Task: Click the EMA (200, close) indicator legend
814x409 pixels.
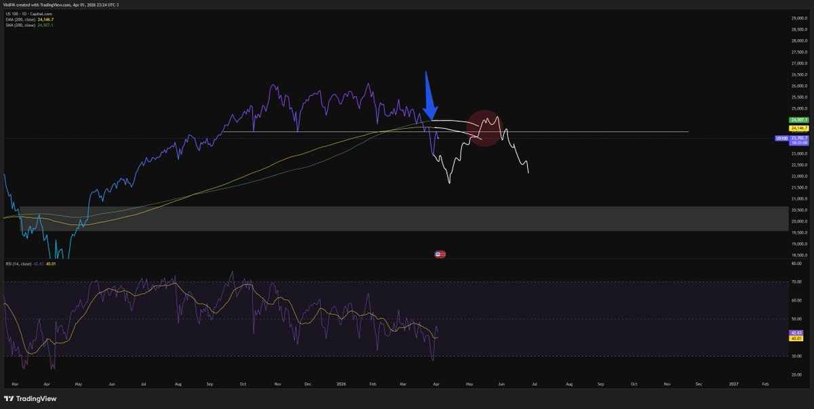Action: point(21,20)
